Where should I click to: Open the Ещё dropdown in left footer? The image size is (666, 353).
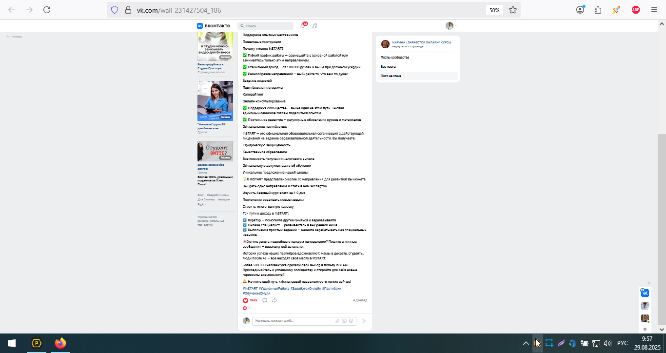(201, 204)
